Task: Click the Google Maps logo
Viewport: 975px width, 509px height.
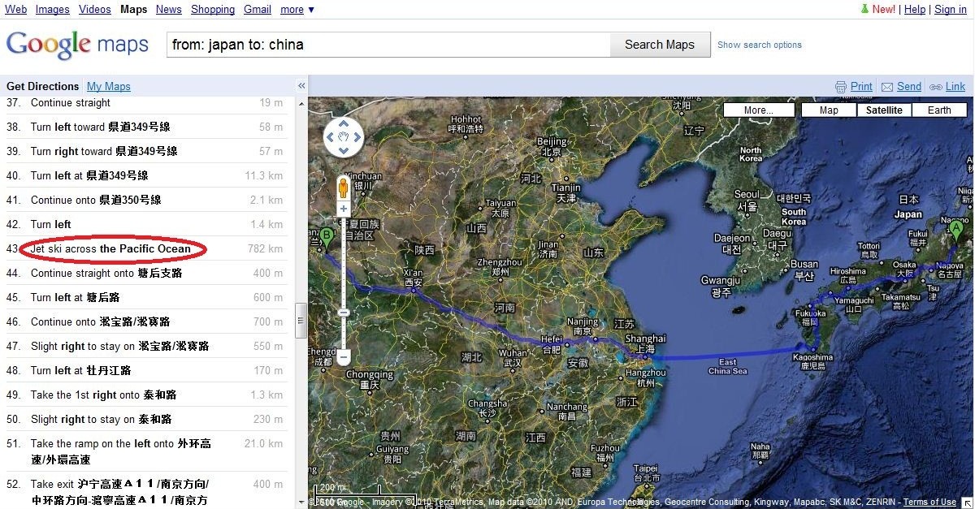Action: [x=77, y=44]
